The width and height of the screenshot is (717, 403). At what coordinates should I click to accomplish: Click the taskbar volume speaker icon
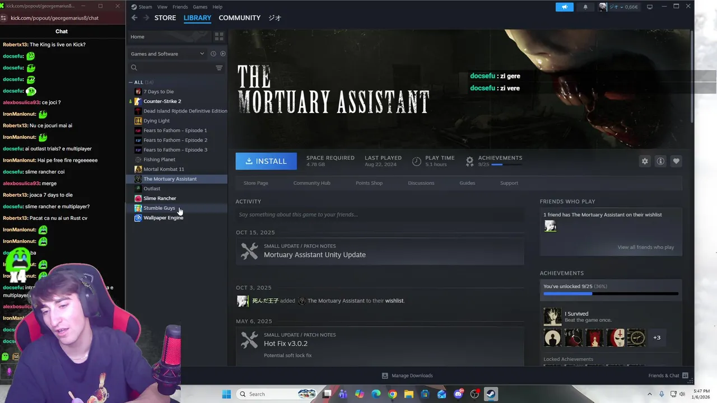coord(682,394)
